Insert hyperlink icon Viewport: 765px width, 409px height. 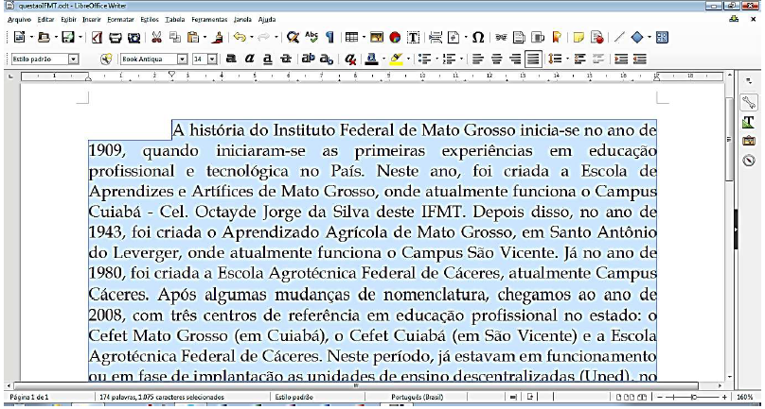[501, 38]
